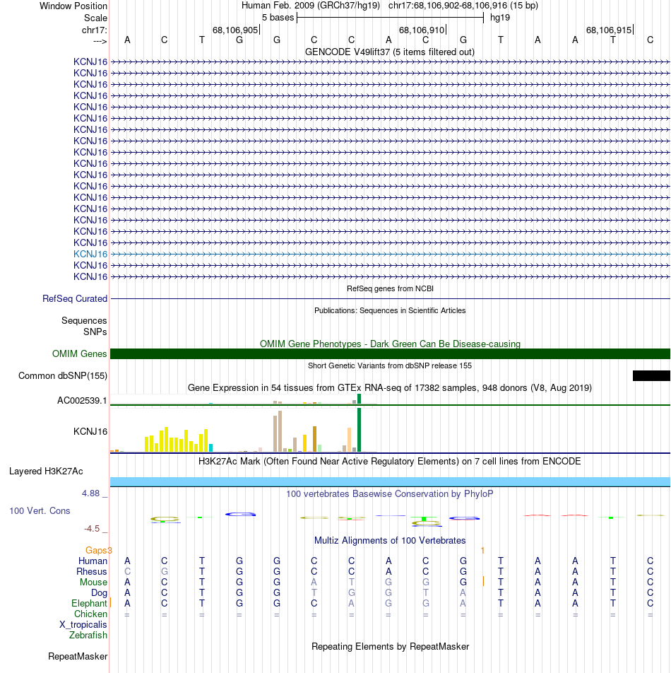Open H3K27Ac Mark track title

390,462
